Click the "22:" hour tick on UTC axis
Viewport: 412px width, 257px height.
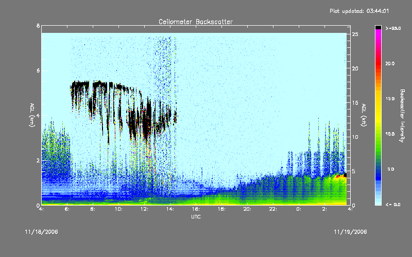coord(273,209)
